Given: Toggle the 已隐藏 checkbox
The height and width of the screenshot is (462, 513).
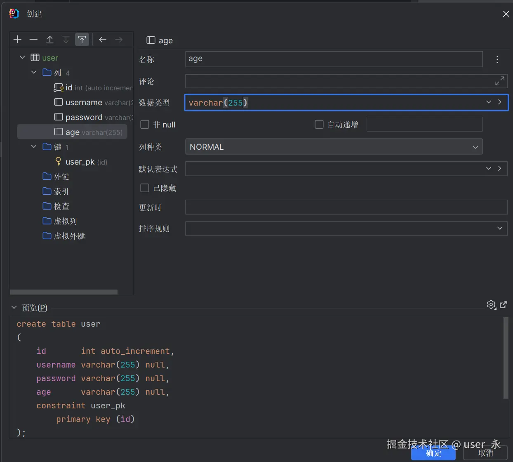Looking at the screenshot, I should click(145, 188).
